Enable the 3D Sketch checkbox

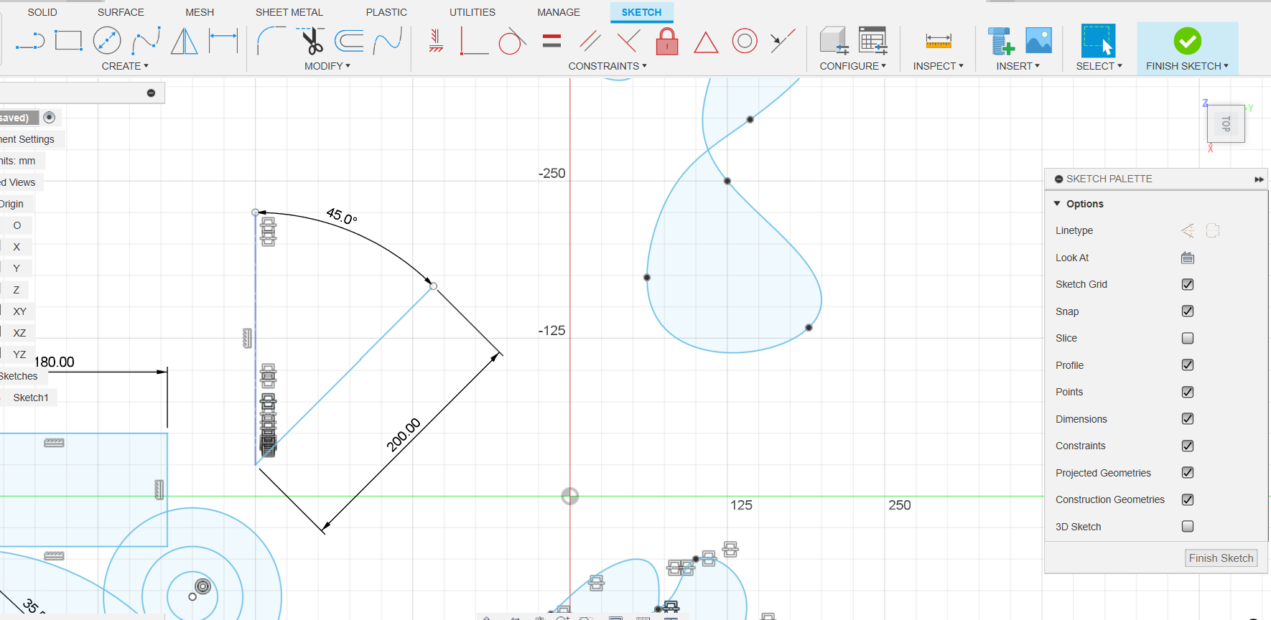pyautogui.click(x=1188, y=526)
